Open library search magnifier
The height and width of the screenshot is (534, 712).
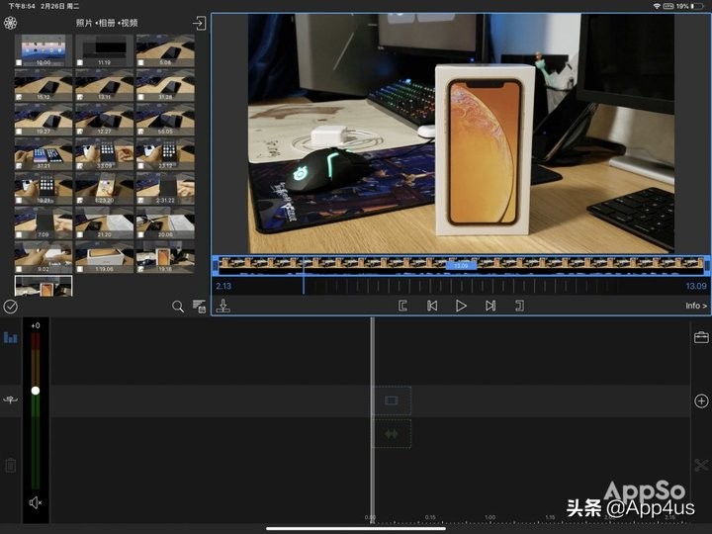tap(178, 307)
